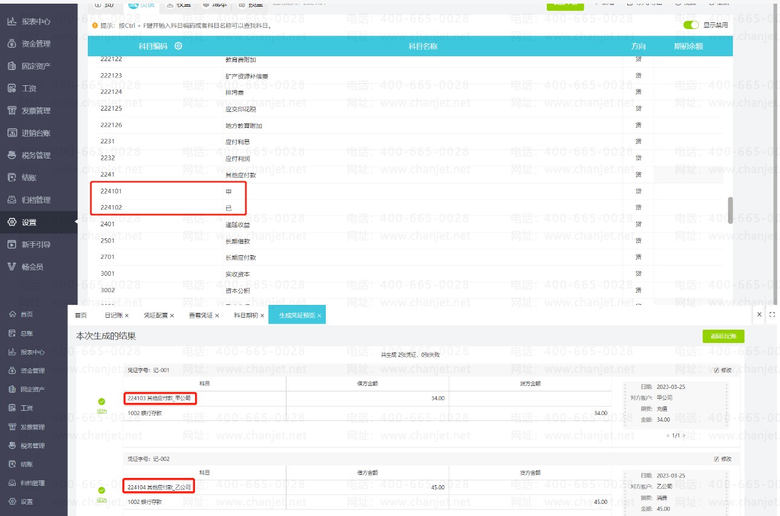Click the 科目名称 column header
780x516 pixels.
423,46
